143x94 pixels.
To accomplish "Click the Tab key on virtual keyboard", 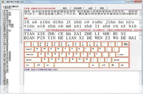I will pos(29,49).
